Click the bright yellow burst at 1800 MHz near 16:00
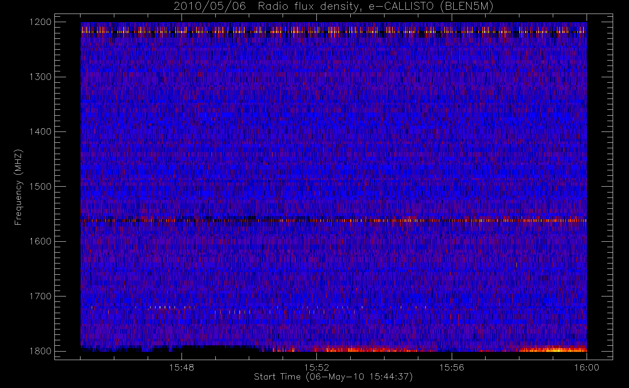 552,349
